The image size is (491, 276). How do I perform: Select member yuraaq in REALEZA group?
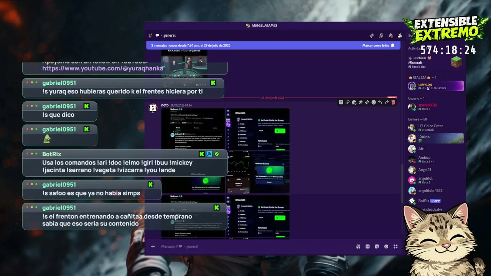[436, 86]
